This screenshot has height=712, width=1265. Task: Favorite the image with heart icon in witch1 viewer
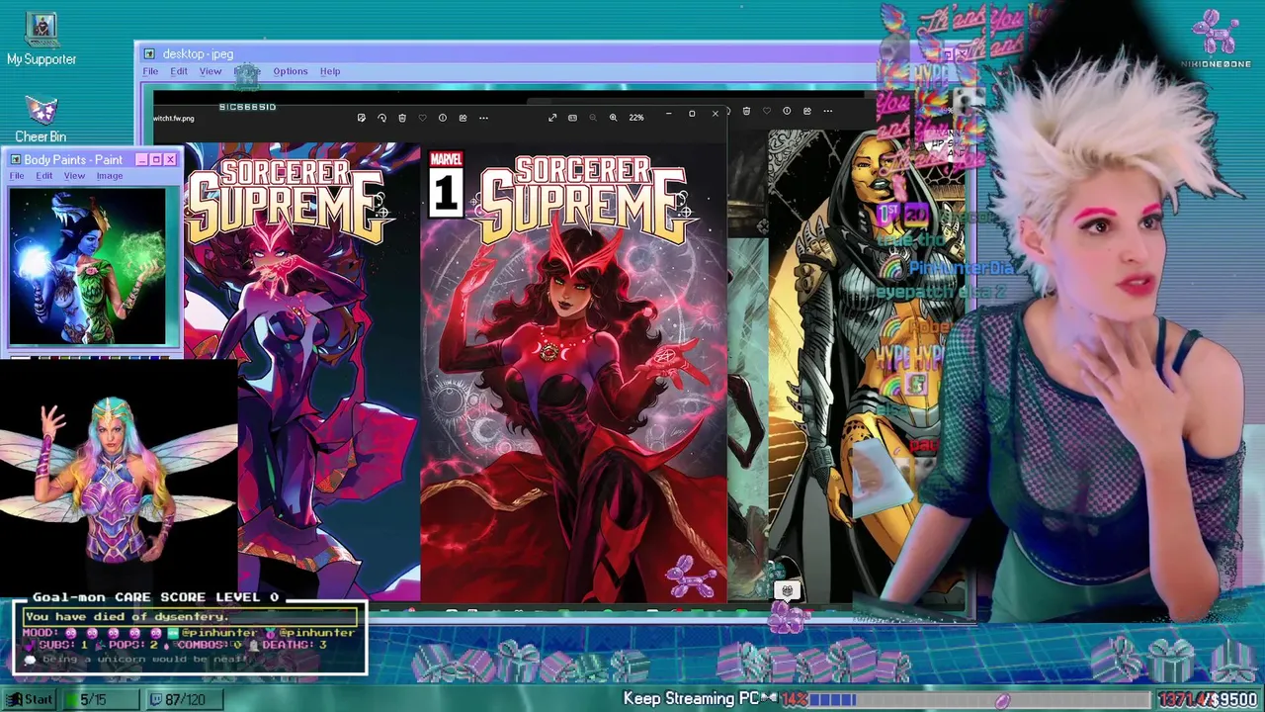(x=422, y=118)
